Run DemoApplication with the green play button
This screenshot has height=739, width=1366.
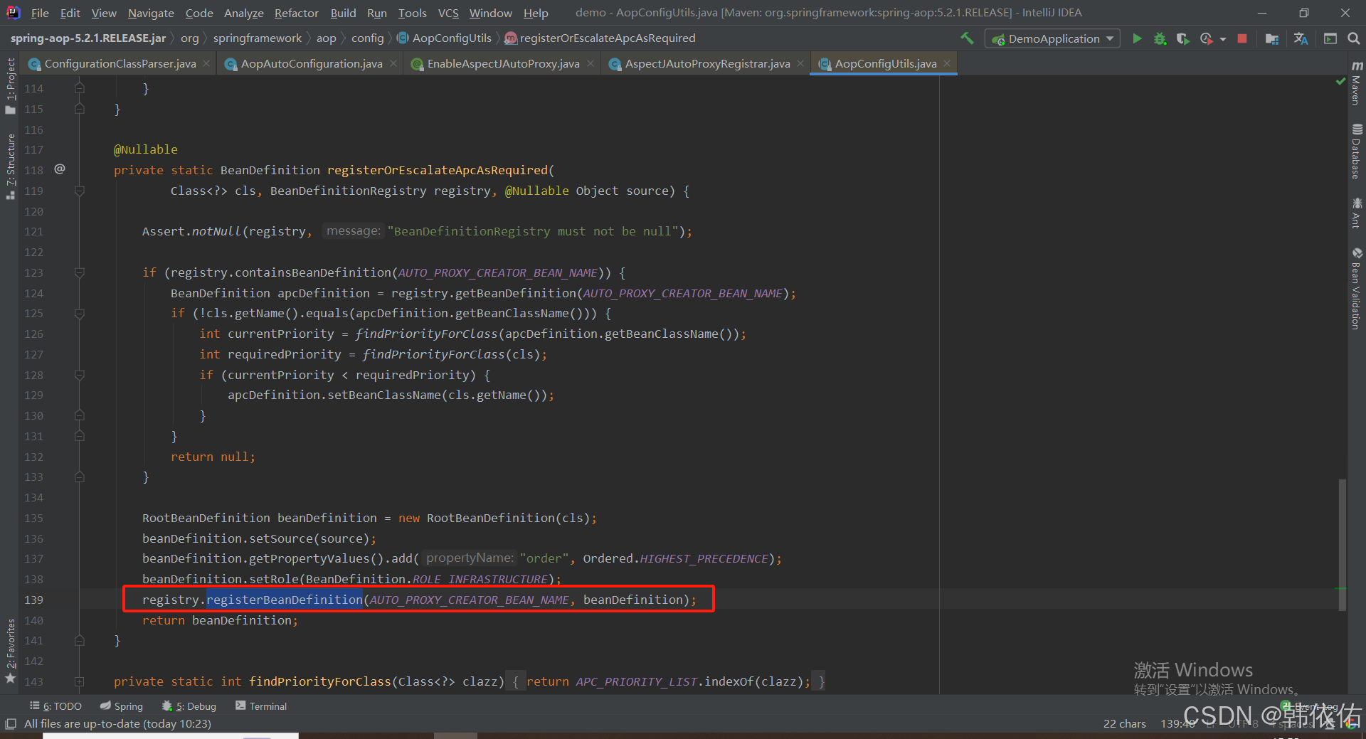(x=1137, y=38)
